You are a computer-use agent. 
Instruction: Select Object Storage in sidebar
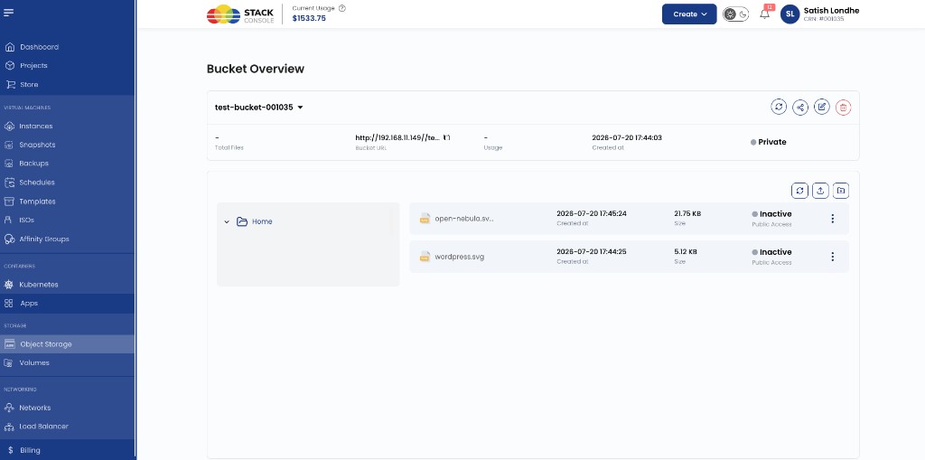[46, 344]
